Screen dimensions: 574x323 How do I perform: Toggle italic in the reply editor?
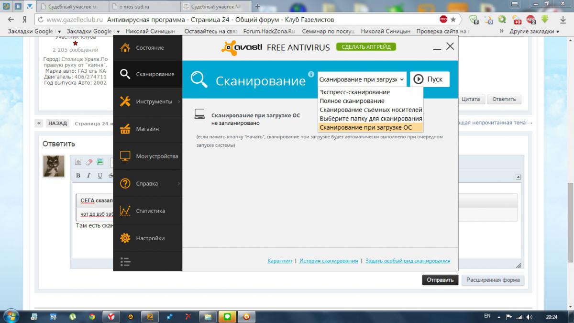89,176
